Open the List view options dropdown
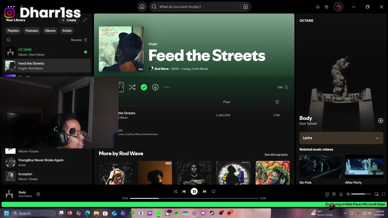Viewport: 388px width, 218px height. click(283, 87)
